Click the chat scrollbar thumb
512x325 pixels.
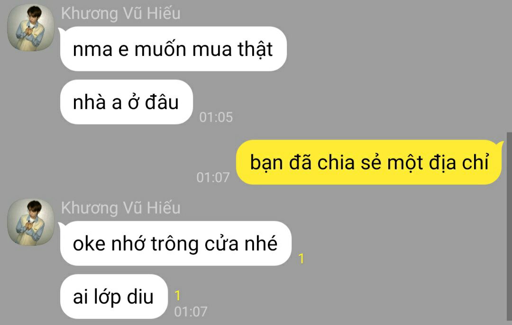point(509,226)
